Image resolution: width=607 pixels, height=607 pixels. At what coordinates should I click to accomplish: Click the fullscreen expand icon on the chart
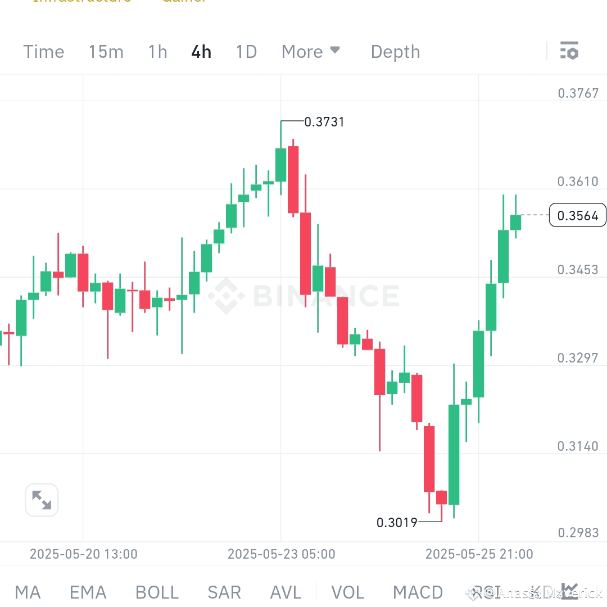tap(41, 500)
